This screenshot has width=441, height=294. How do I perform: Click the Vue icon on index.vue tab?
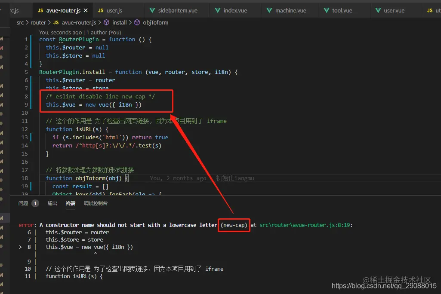tap(218, 10)
